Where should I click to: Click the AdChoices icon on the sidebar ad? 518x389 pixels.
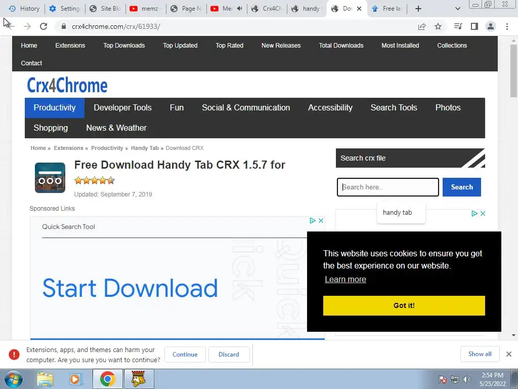coord(474,213)
